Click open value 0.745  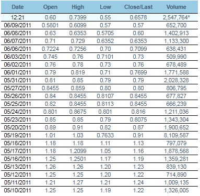[x=50, y=57]
